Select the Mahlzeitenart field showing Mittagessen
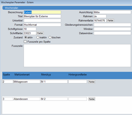This screenshot has width=132, height=115. [x=27, y=81]
